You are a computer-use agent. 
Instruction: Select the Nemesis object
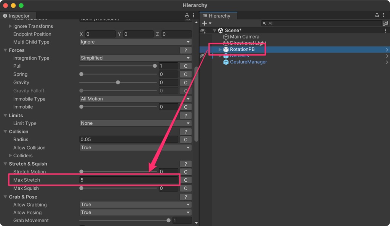point(239,56)
